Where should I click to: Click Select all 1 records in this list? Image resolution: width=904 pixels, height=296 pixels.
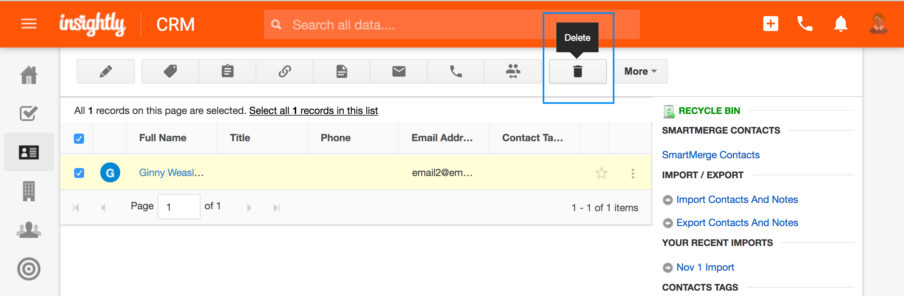point(313,111)
